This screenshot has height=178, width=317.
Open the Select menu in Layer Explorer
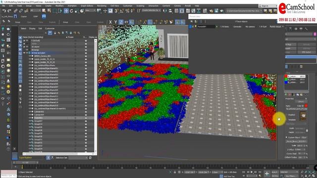[x=23, y=29]
